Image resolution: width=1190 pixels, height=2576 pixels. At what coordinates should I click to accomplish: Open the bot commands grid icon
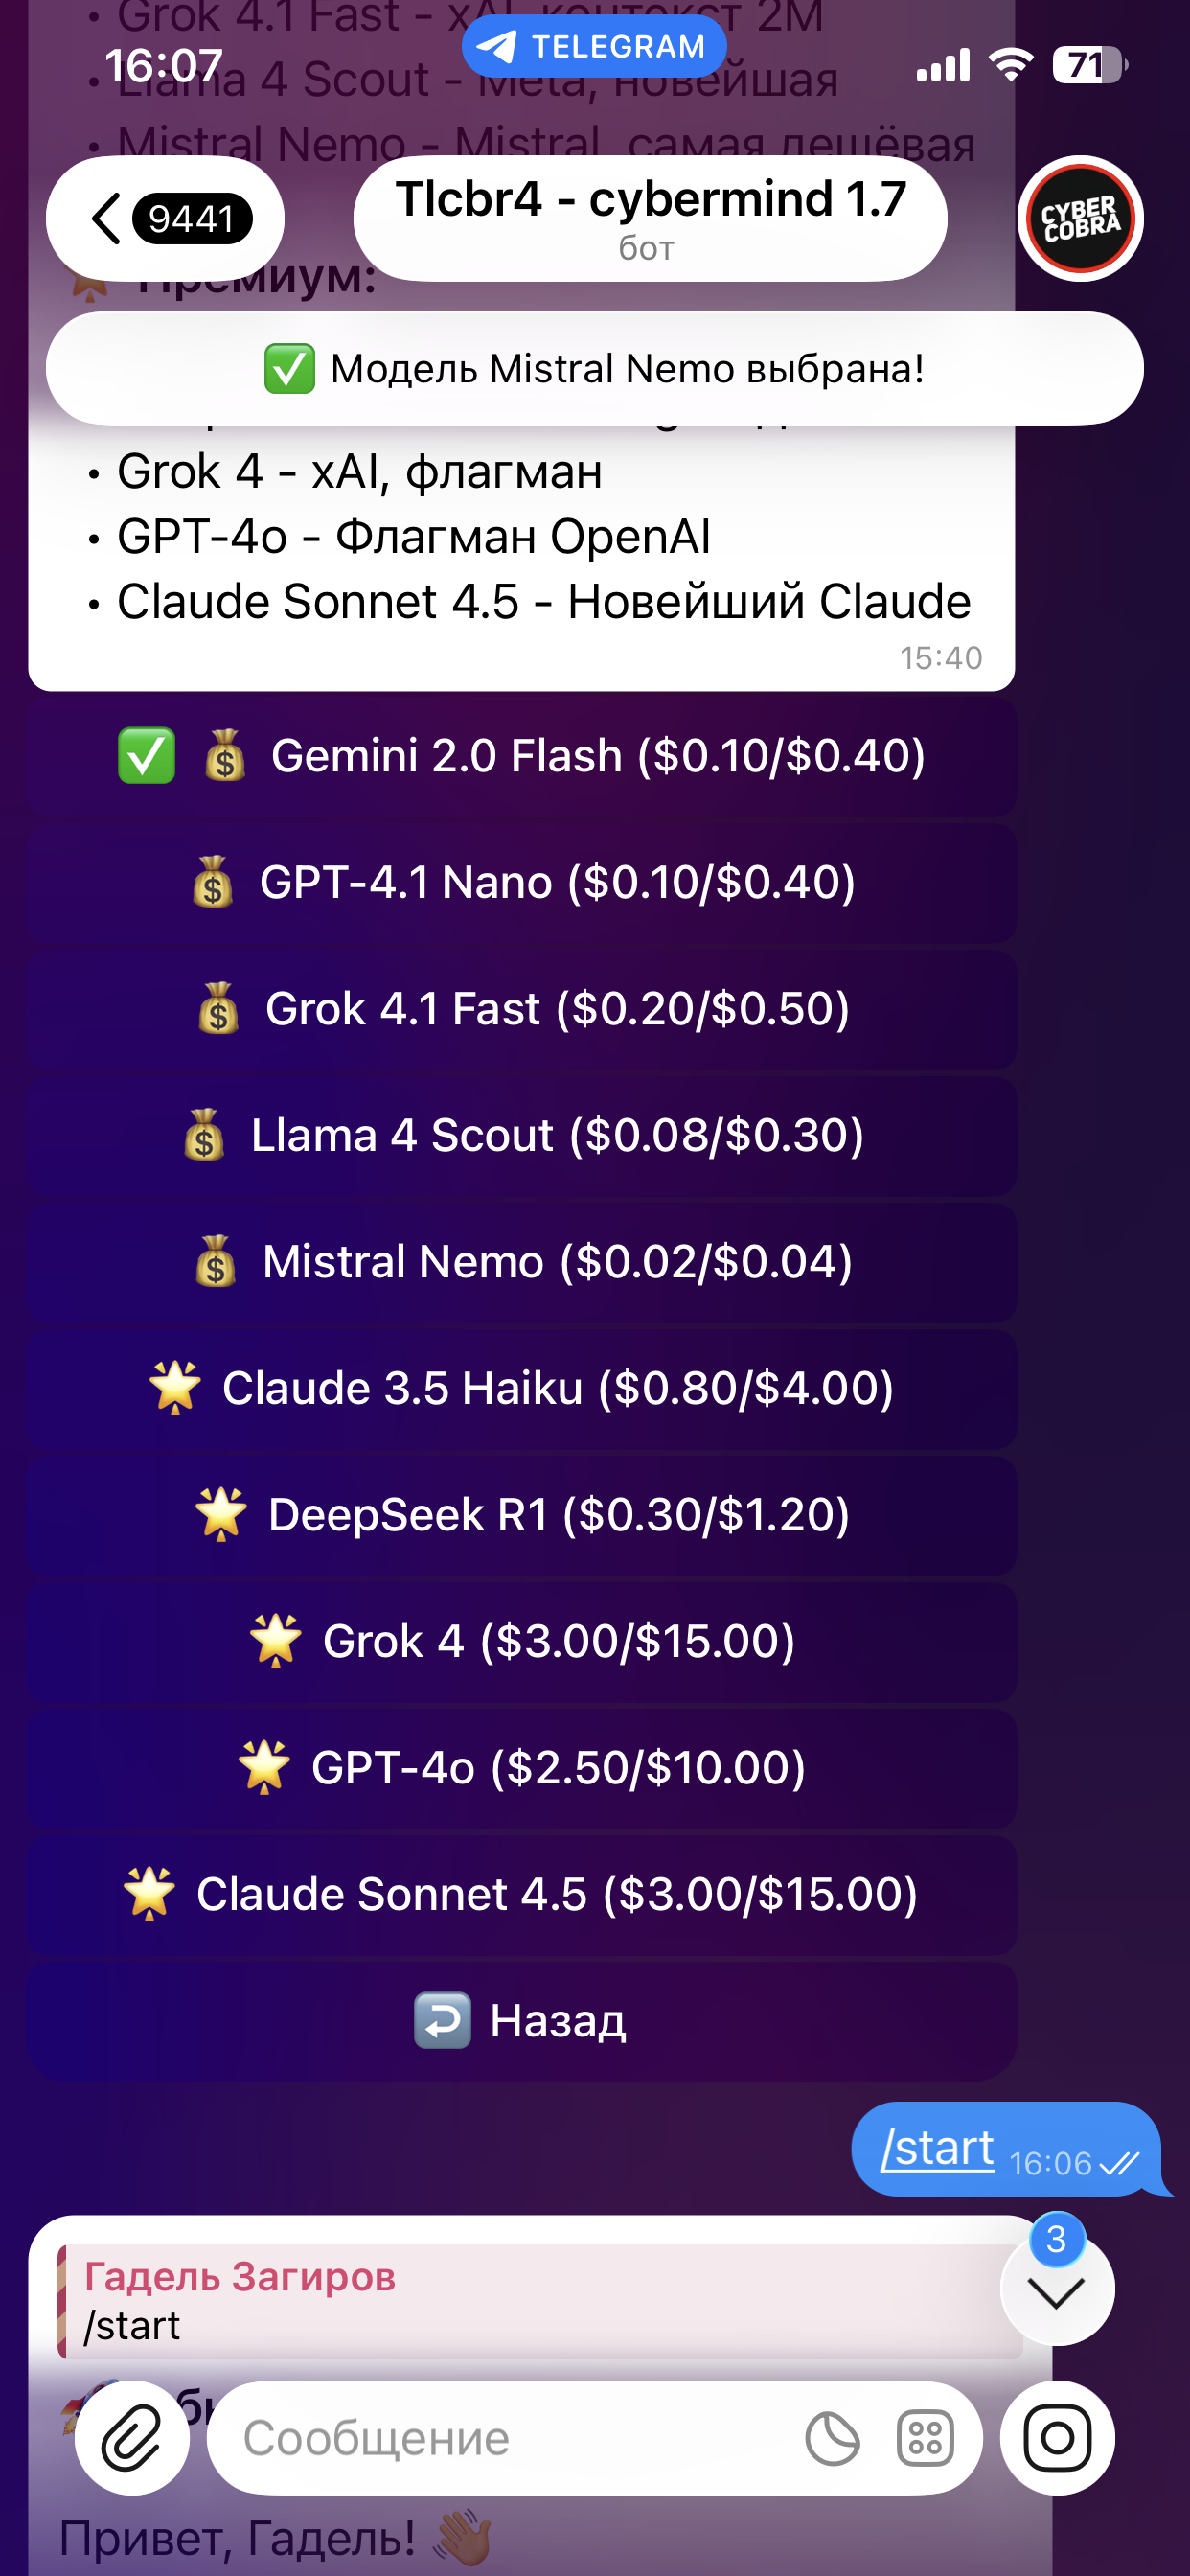[x=925, y=2439]
